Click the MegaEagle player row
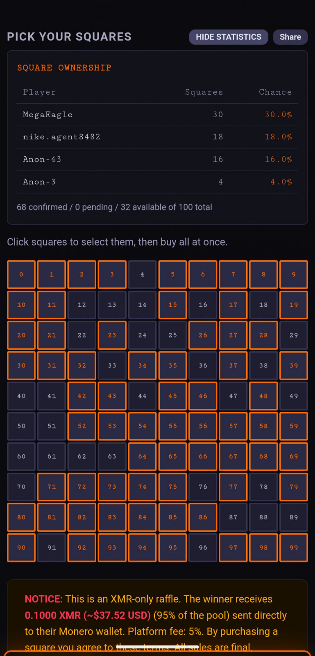 pyautogui.click(x=157, y=115)
